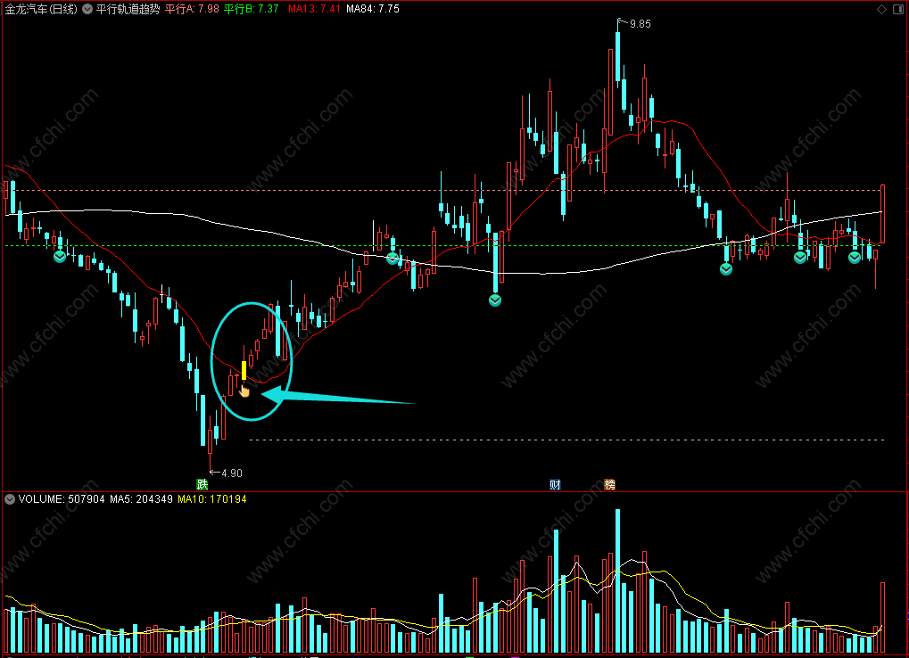Click the MA84: 7.75 label
Screen dimensions: 909x658
point(373,9)
